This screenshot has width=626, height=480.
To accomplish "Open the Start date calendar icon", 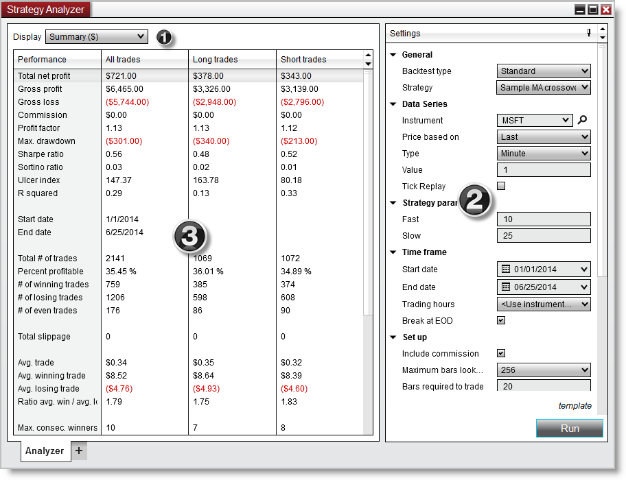I will (x=506, y=269).
